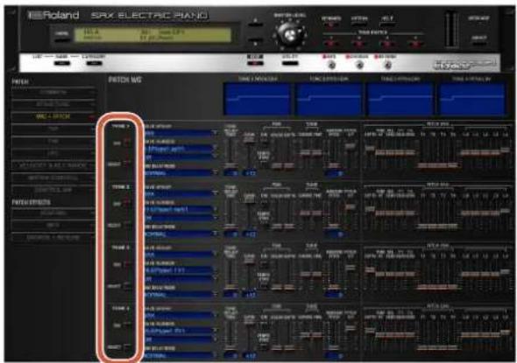Reset Tone 3 with its Reset button
This screenshot has height=363, width=517.
[x=127, y=286]
